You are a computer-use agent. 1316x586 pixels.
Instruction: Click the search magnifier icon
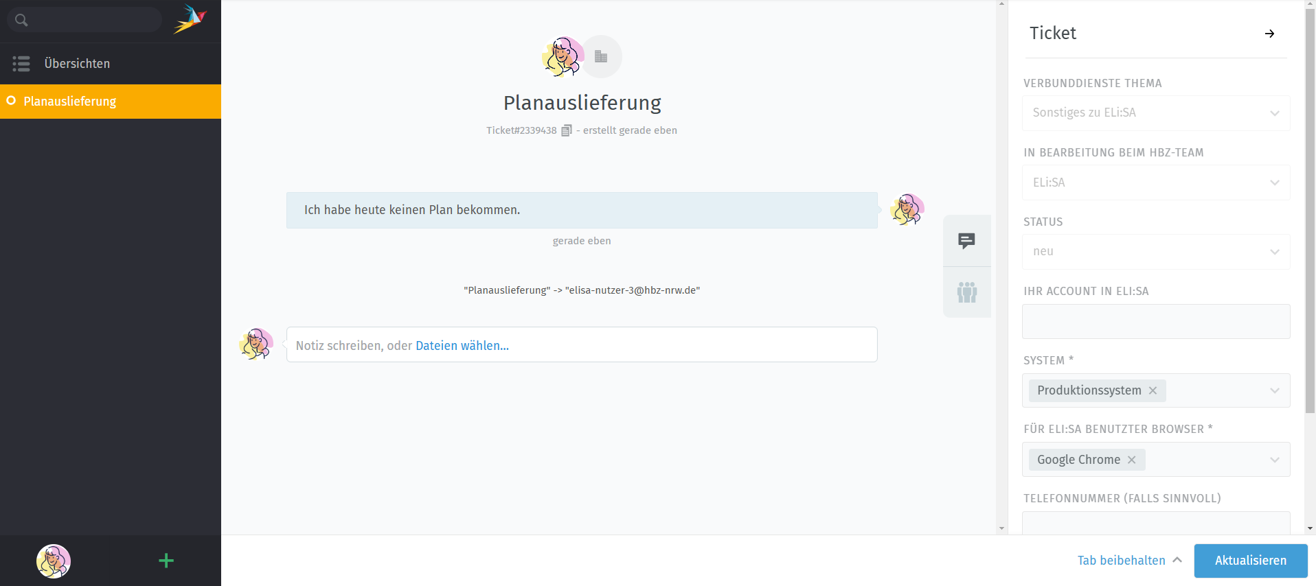tap(21, 20)
